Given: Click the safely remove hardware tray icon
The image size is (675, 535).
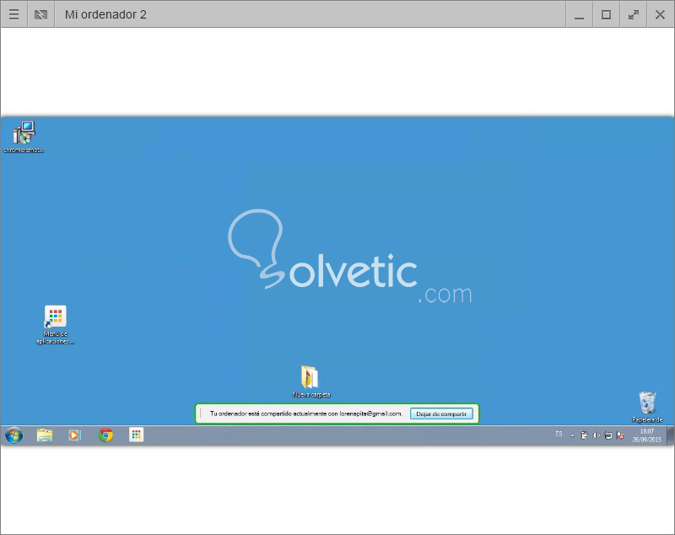Looking at the screenshot, I should click(x=584, y=435).
